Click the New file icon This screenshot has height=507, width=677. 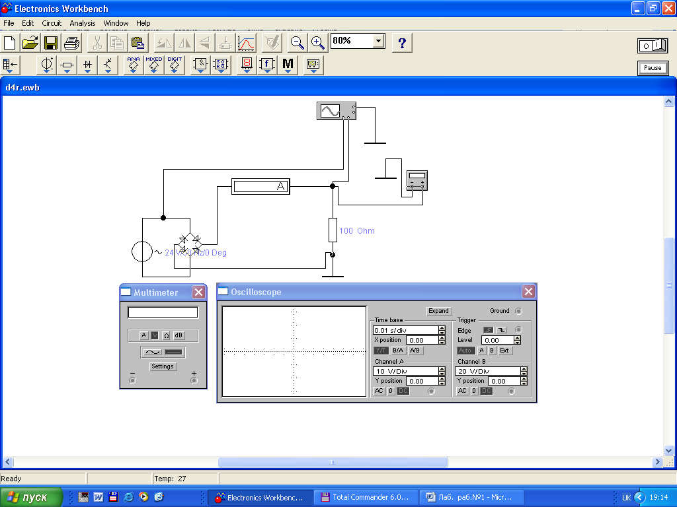click(9, 43)
